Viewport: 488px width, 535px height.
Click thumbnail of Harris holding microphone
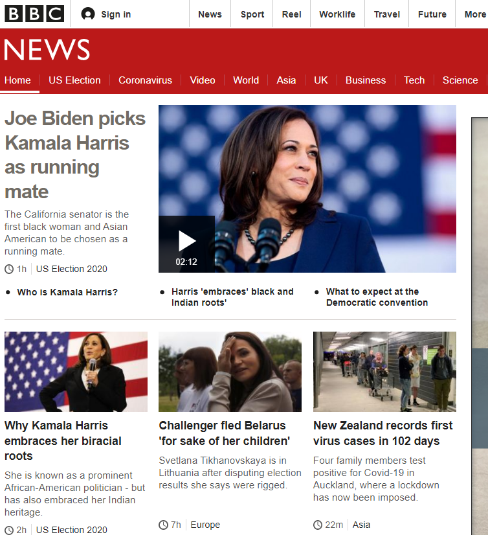[76, 372]
